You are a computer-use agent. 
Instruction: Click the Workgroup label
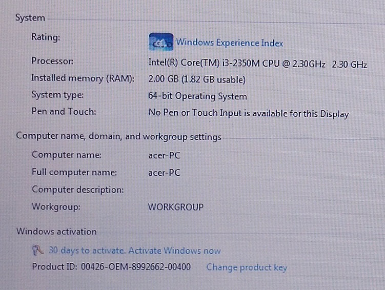pyautogui.click(x=56, y=207)
